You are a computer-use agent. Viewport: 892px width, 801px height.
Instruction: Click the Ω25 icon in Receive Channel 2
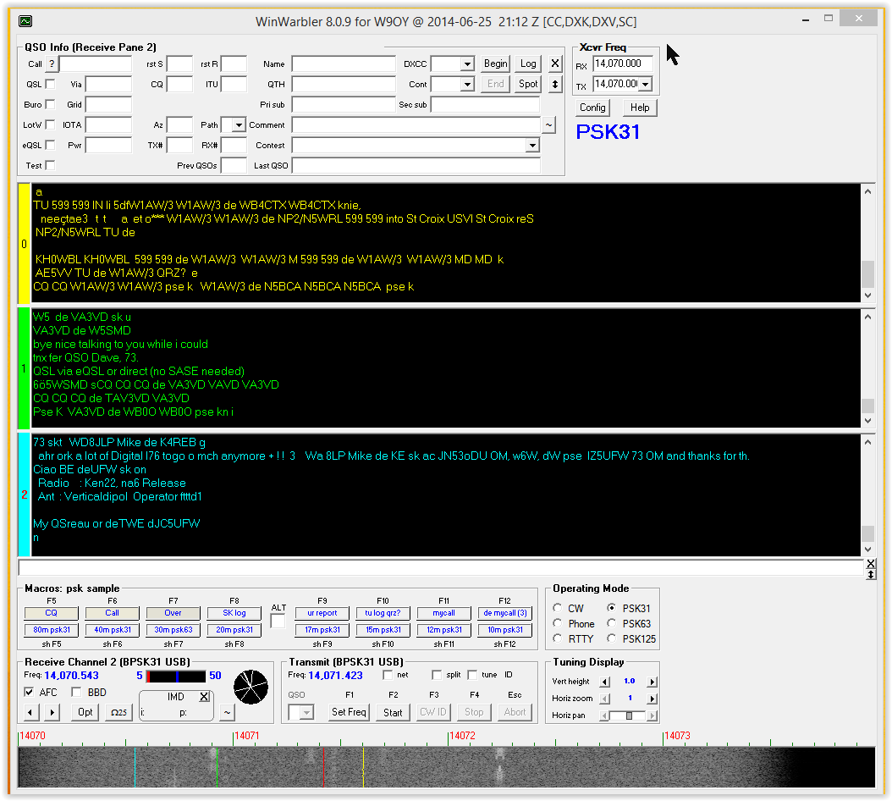tap(118, 712)
